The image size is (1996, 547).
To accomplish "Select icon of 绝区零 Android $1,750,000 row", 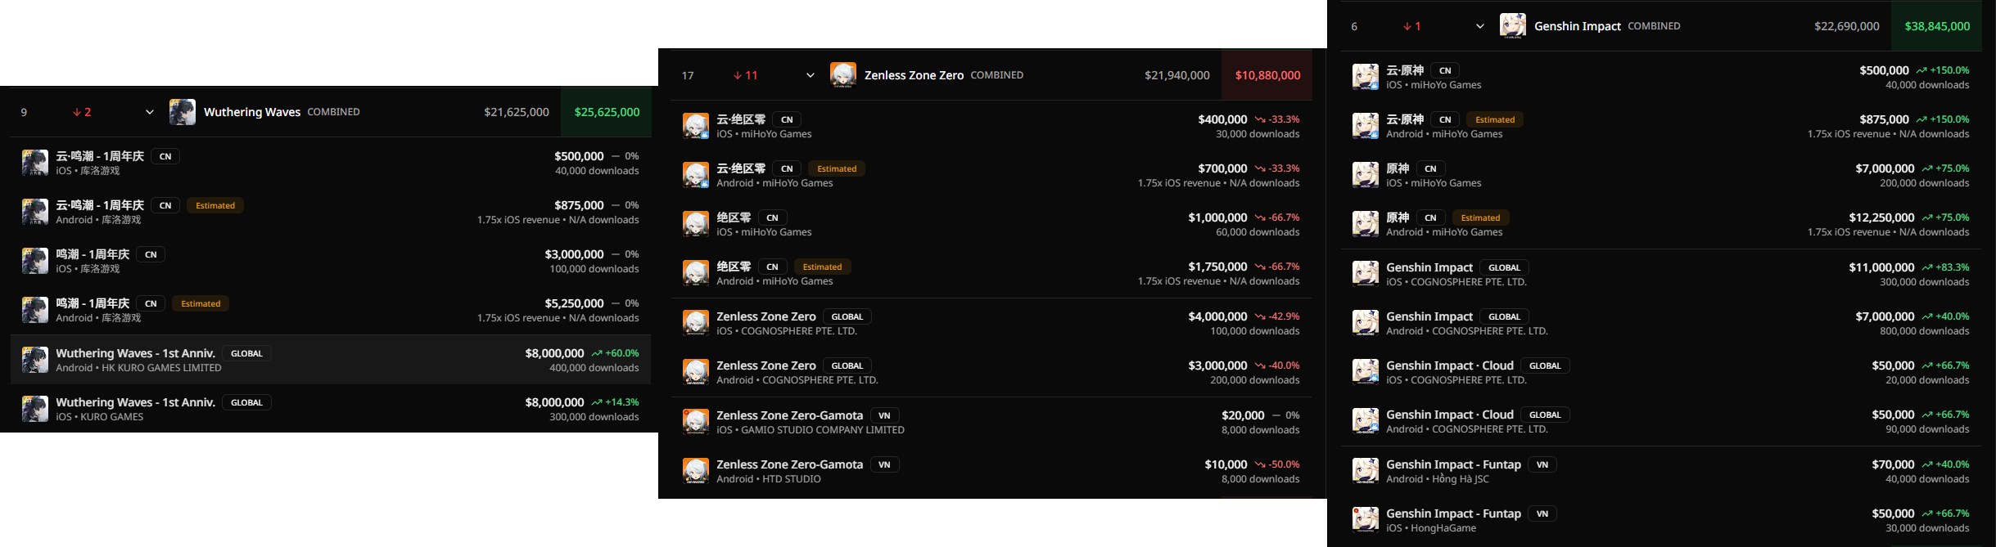I will coord(696,273).
